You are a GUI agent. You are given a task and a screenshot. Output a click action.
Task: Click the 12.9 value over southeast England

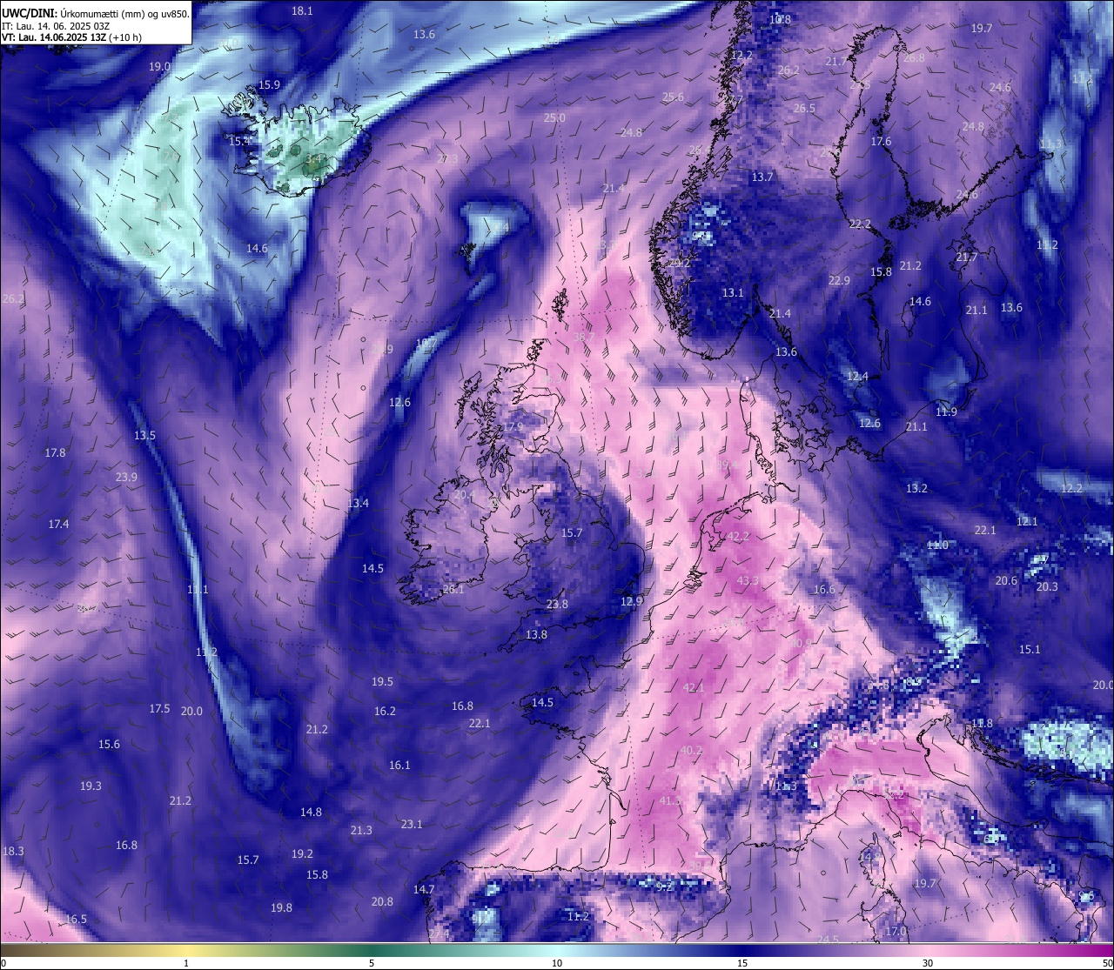(632, 602)
